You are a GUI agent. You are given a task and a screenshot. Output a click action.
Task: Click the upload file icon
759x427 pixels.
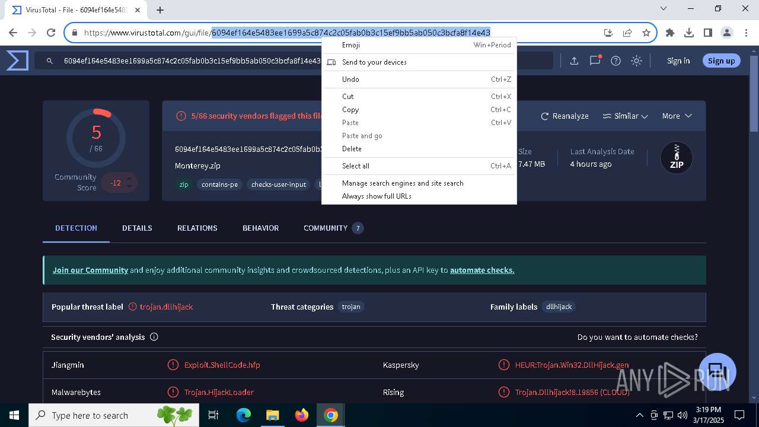point(574,60)
